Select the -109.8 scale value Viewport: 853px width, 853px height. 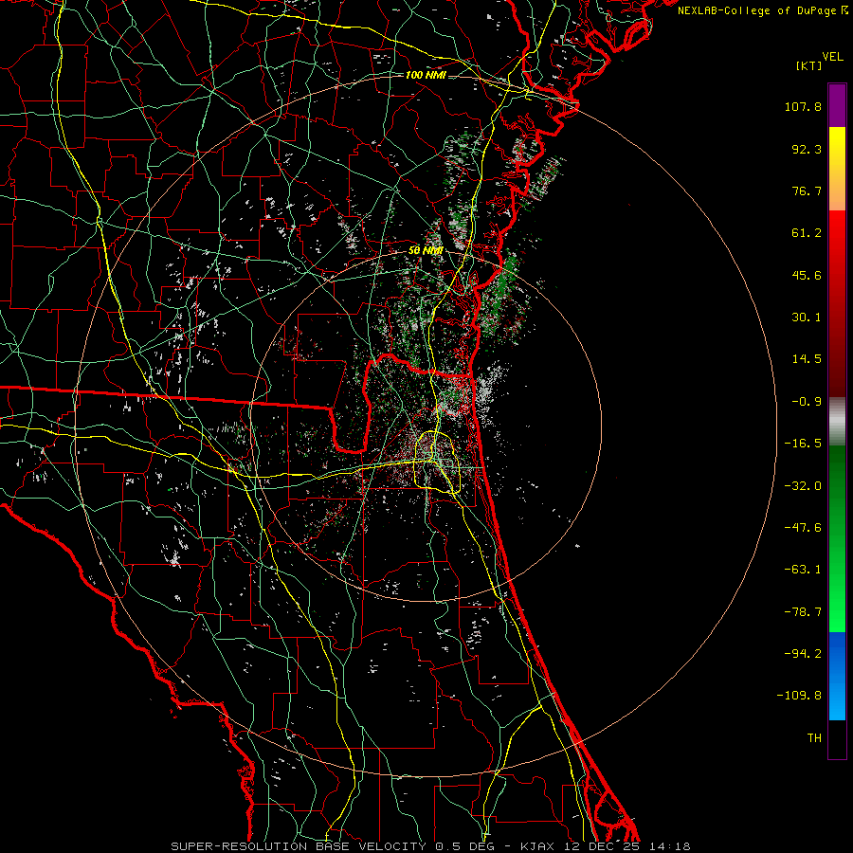799,696
